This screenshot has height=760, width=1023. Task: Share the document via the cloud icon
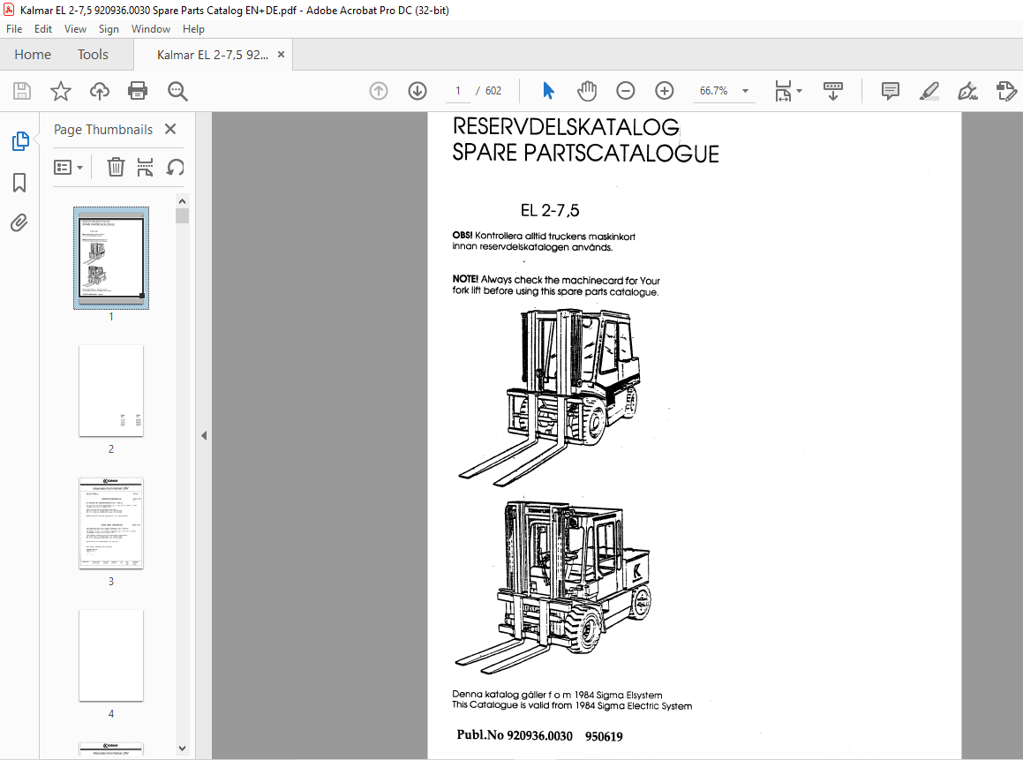pyautogui.click(x=99, y=90)
